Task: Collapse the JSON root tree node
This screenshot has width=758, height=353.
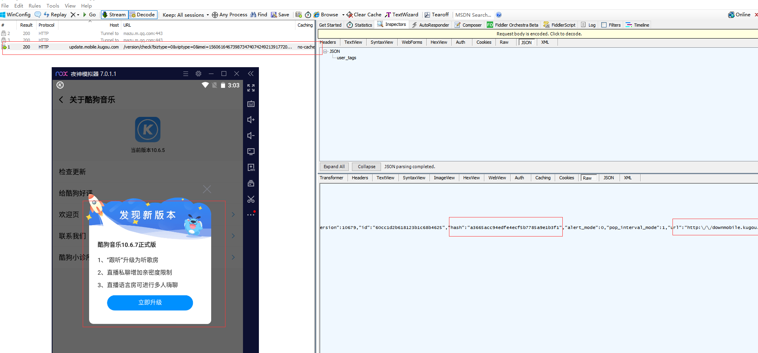Action: (x=325, y=51)
